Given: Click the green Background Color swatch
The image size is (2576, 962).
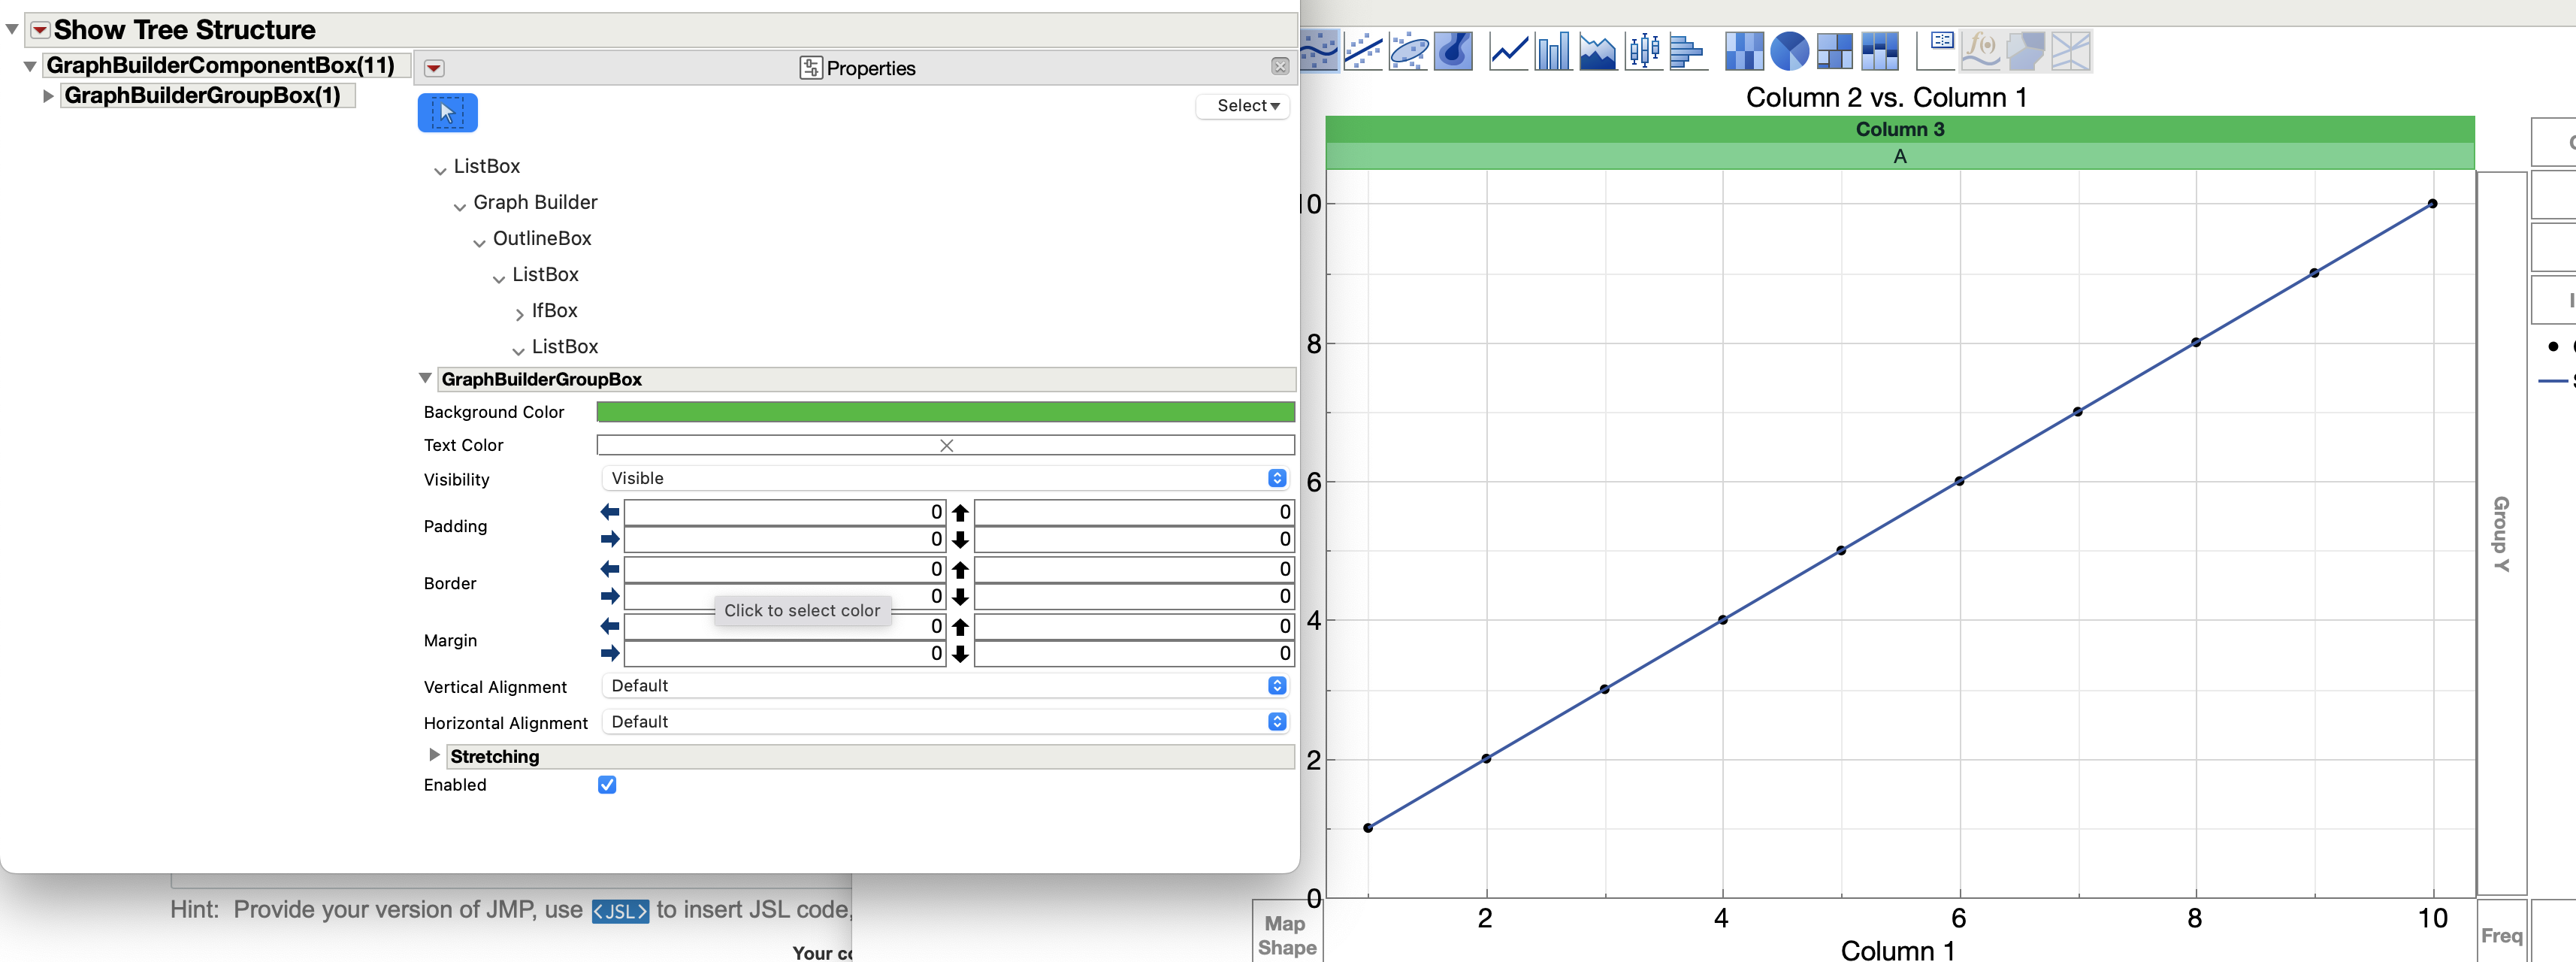Looking at the screenshot, I should 944,411.
